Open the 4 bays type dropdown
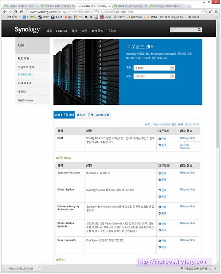 coord(154,68)
